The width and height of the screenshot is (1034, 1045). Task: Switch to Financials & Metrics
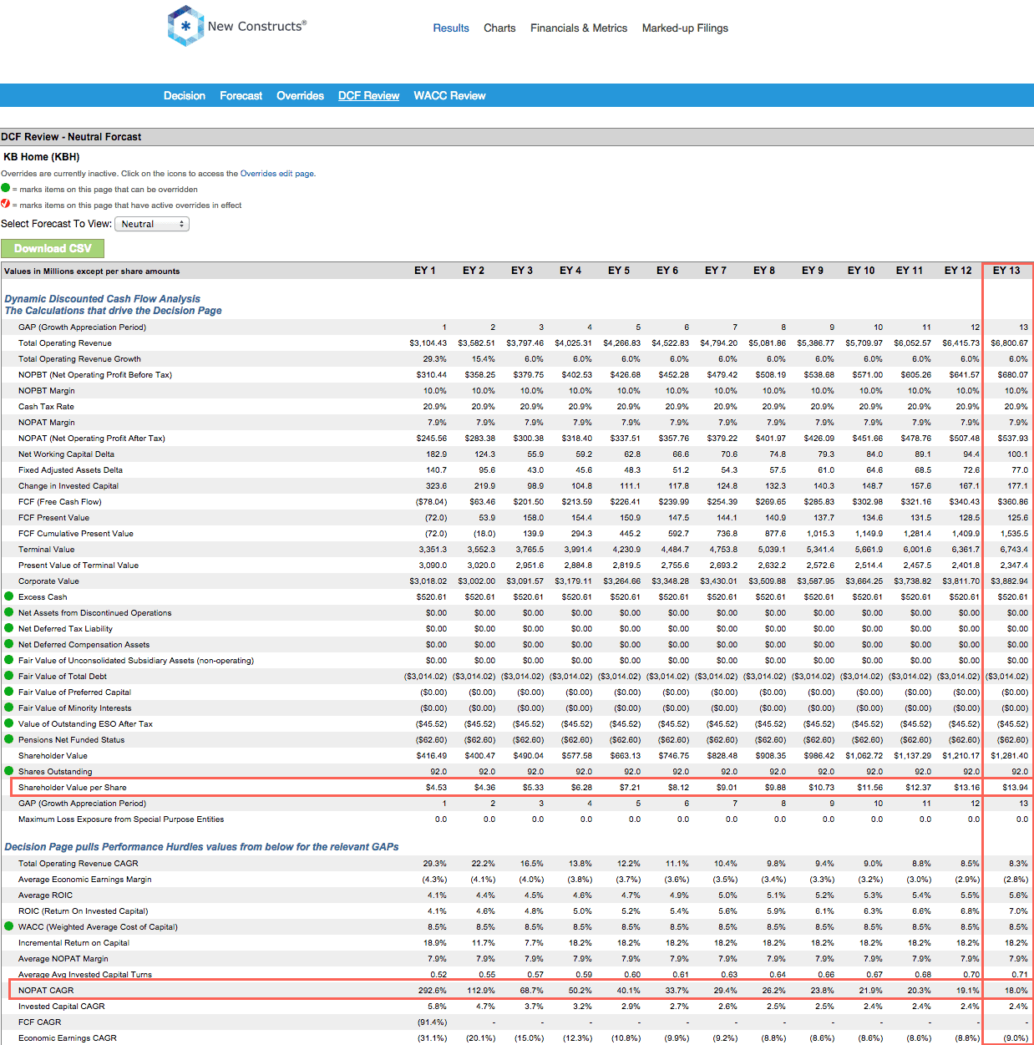click(579, 28)
